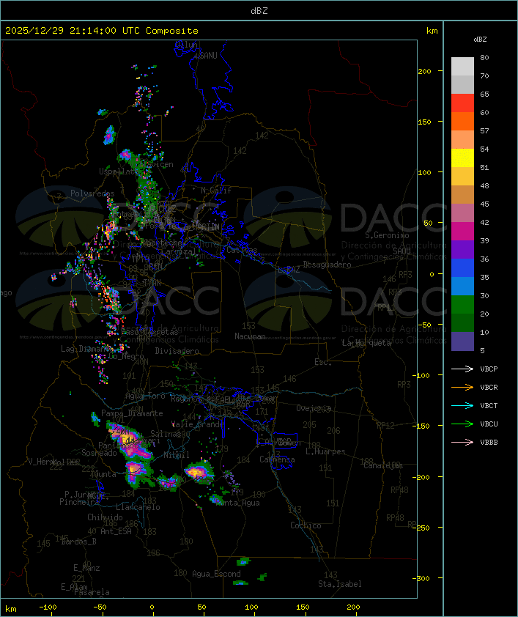518x617 pixels.
Task: Click the VBBB legend label
Action: [x=489, y=443]
